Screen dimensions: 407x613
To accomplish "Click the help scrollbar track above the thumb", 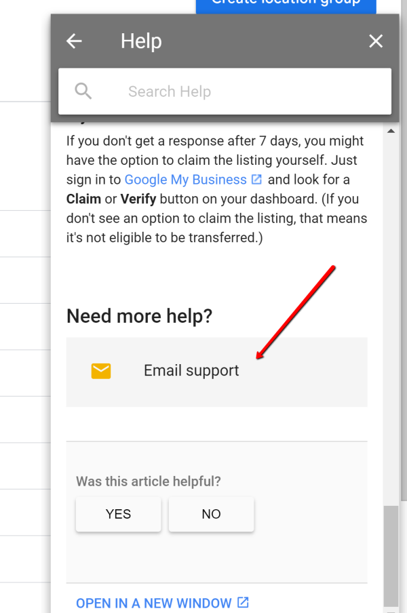I will pyautogui.click(x=391, y=321).
